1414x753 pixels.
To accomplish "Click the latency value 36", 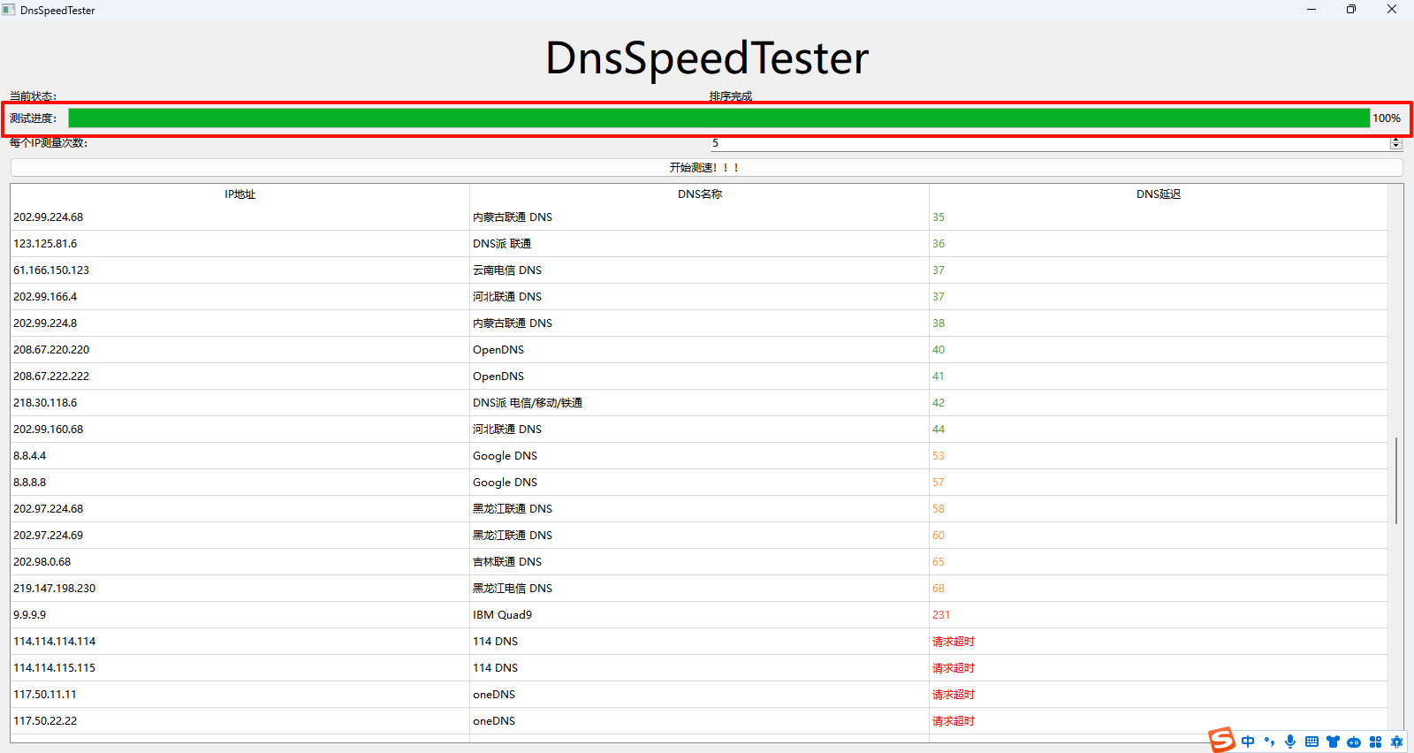I will point(939,243).
